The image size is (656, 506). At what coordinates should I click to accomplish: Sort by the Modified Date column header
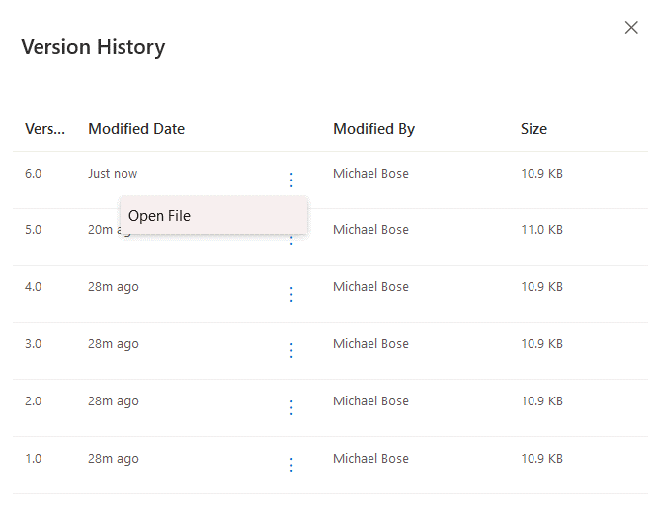[136, 129]
